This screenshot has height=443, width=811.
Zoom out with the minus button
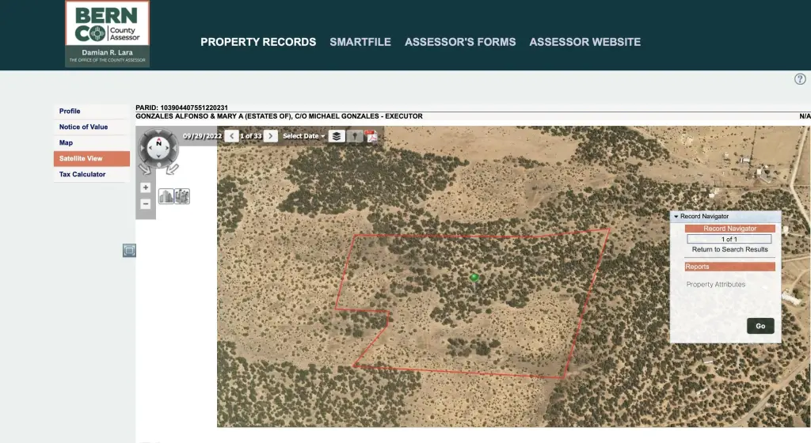coord(146,204)
